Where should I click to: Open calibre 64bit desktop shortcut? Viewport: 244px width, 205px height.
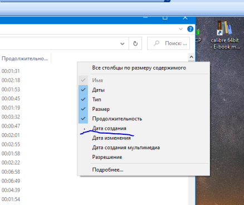tap(225, 35)
